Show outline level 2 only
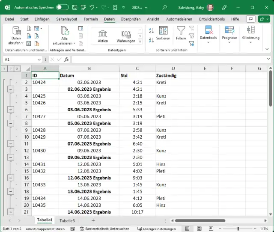 point(11,68)
